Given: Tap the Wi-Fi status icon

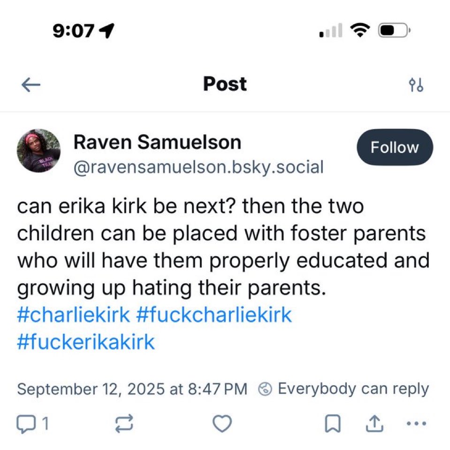Looking at the screenshot, I should 360,30.
